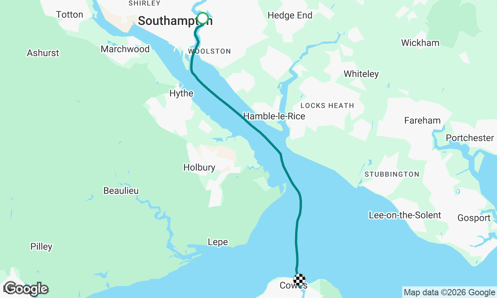Image resolution: width=497 pixels, height=298 pixels.
Task: Click the Portchester label
Action: pos(470,138)
